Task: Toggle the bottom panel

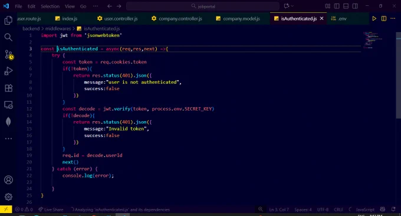Action: coord(346,6)
